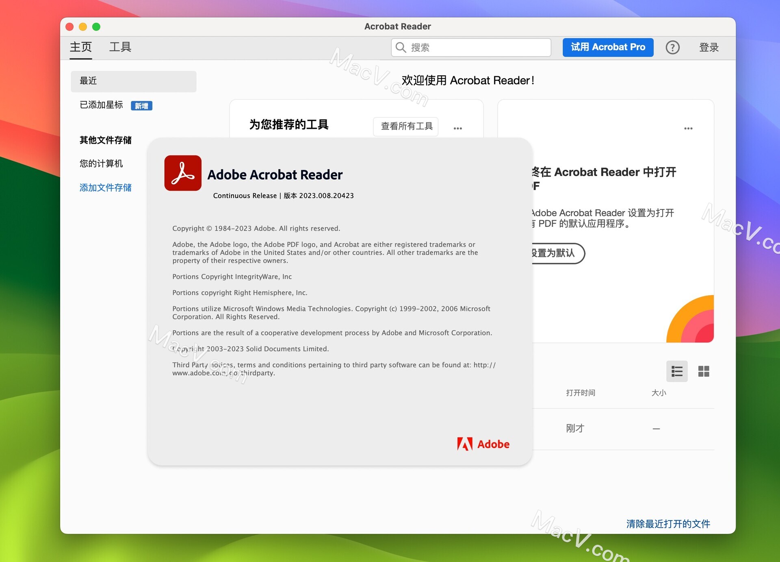Screen dimensions: 780x562
Task: Click the version text 2023.008.20423
Action: coord(326,196)
